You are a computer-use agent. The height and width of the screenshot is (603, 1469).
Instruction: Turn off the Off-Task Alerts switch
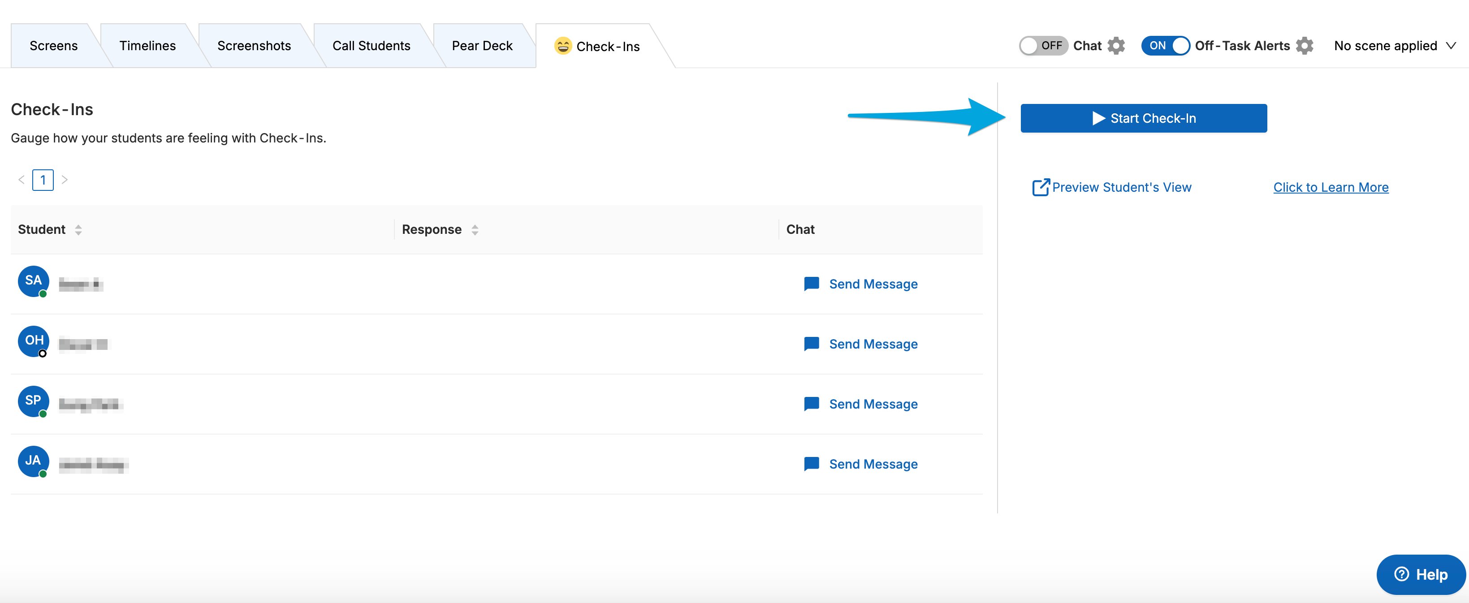point(1165,46)
